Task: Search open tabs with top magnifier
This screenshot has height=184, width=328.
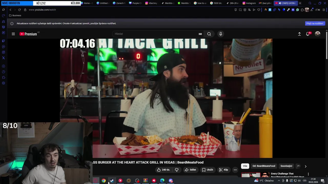Action: click(310, 3)
